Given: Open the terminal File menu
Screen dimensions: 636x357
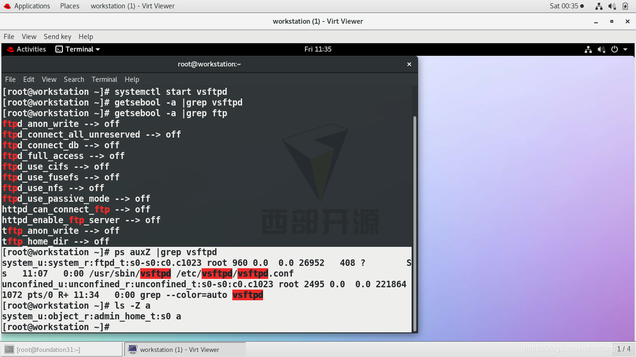Looking at the screenshot, I should click(10, 79).
